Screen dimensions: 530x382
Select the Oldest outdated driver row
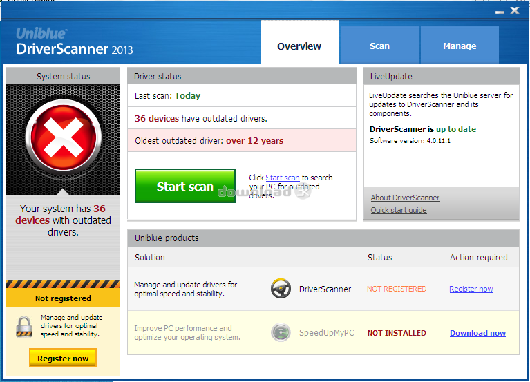[x=242, y=141]
